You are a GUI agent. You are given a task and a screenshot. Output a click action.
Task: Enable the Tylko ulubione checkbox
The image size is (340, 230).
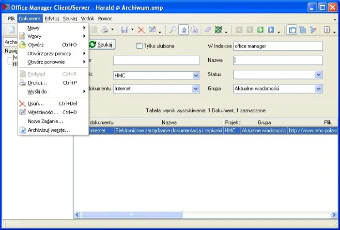[x=140, y=46]
